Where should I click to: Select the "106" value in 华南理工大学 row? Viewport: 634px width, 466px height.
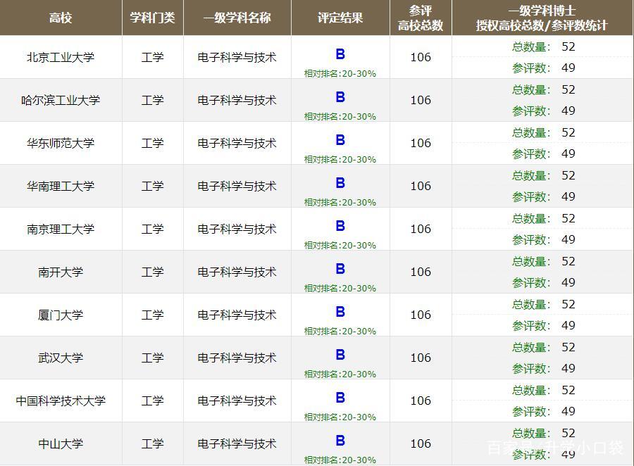(x=421, y=186)
